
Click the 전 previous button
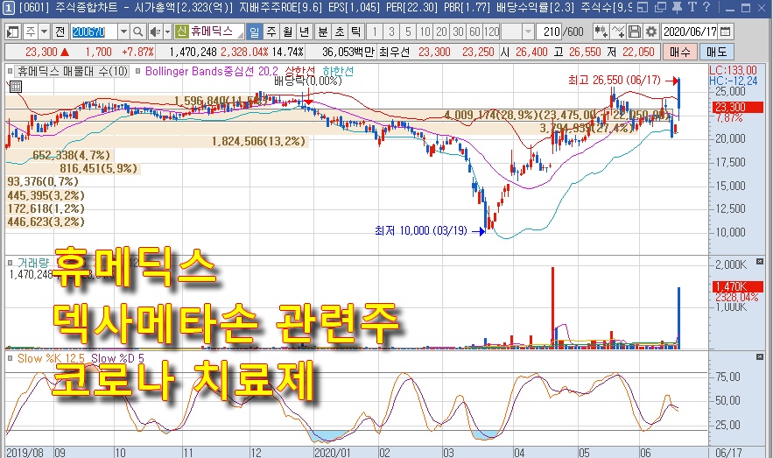point(60,32)
